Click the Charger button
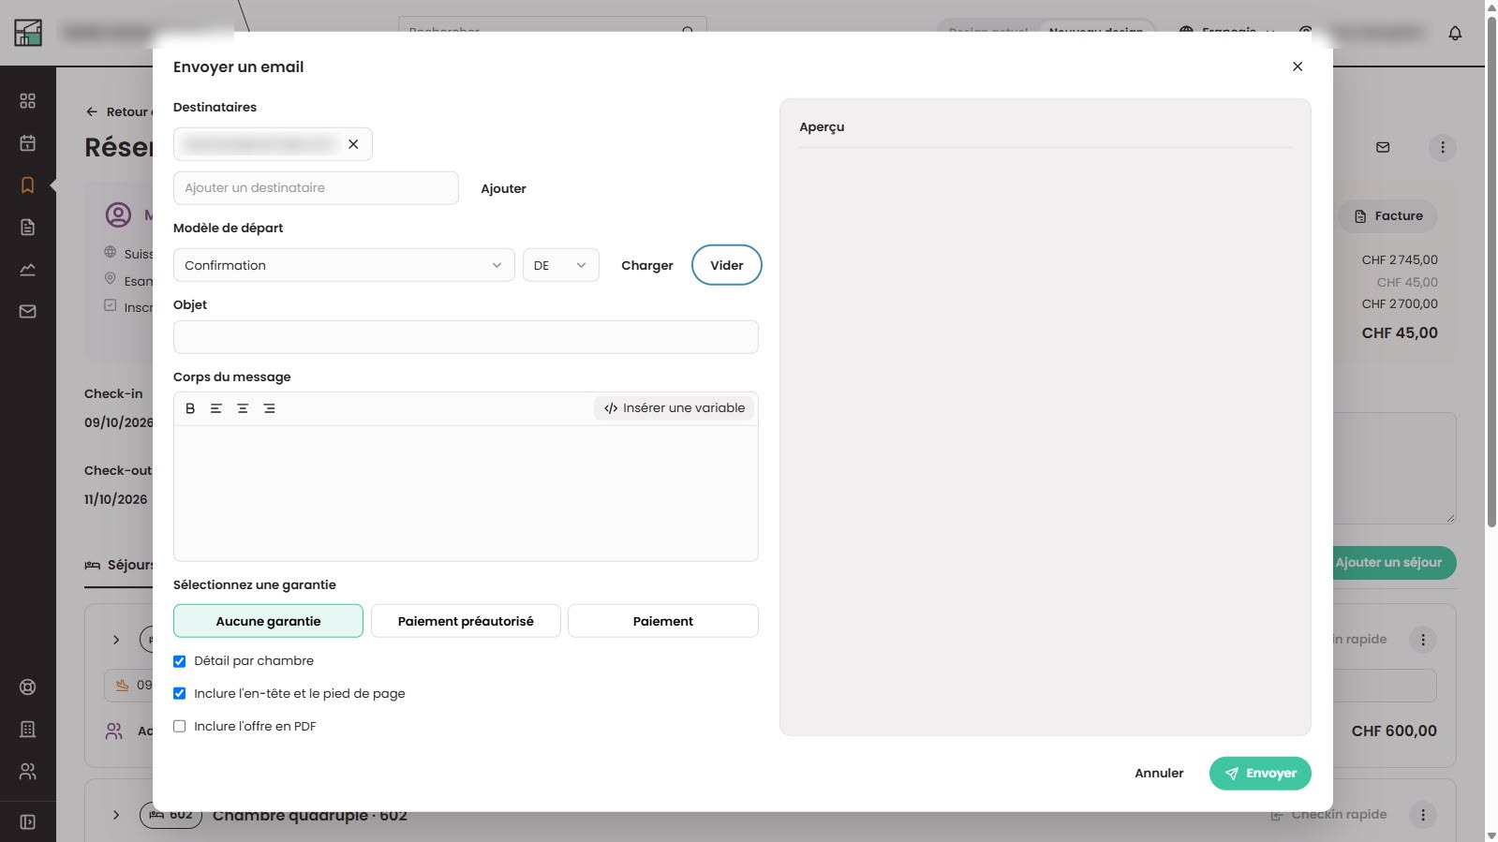Image resolution: width=1498 pixels, height=842 pixels. 647,265
